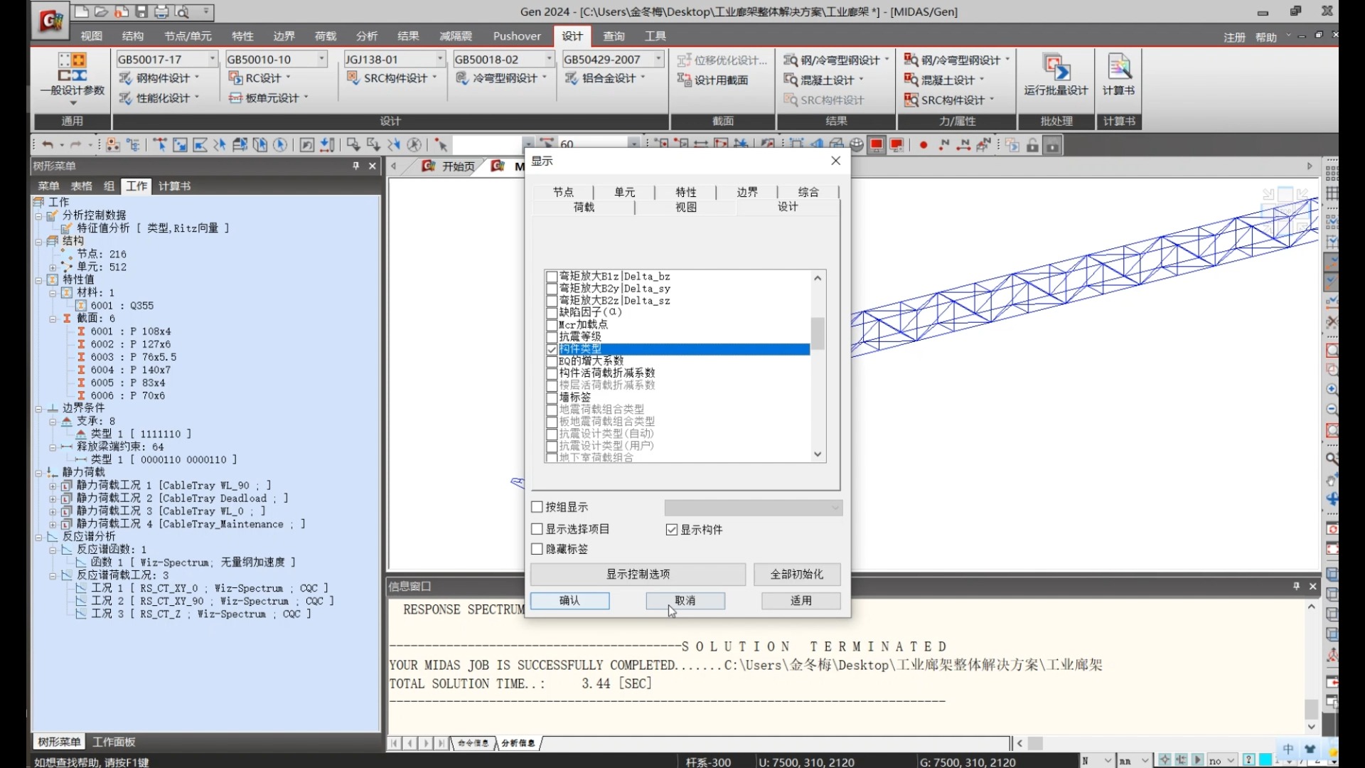Enable the 按组显示 checkbox
Image resolution: width=1365 pixels, height=768 pixels.
(537, 507)
